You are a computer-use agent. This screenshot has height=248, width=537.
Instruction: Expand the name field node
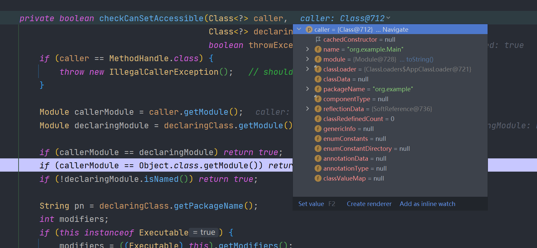pos(307,49)
